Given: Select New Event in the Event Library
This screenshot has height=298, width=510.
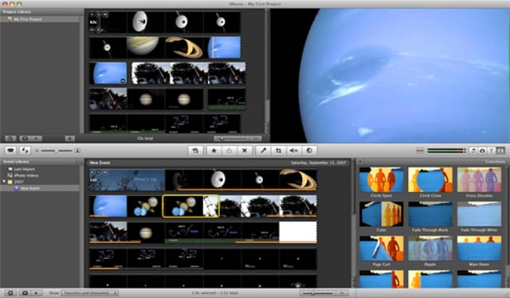Looking at the screenshot, I should click(29, 188).
